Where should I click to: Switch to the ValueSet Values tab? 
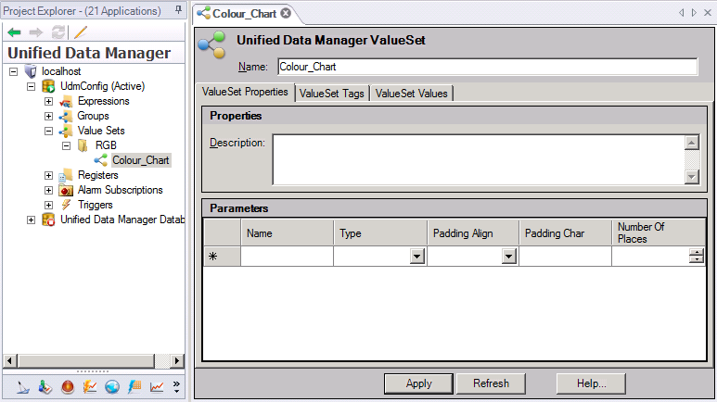click(411, 94)
